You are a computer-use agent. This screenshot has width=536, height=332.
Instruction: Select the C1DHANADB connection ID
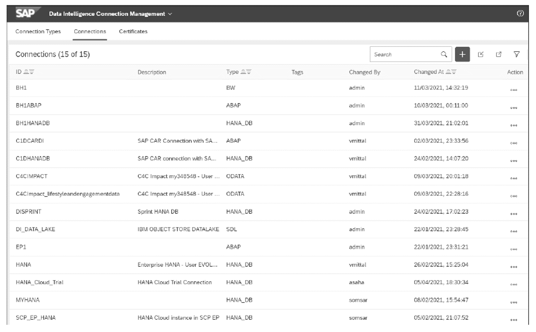pyautogui.click(x=33, y=158)
